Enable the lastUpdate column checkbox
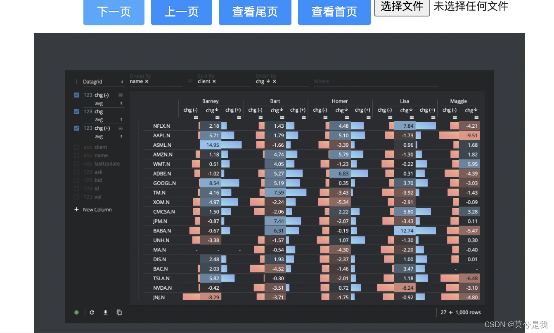Screen dimensions: 554x333 (x=76, y=164)
